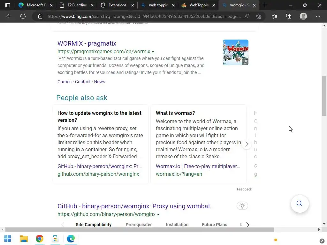Open the News sublink
This screenshot has height=245, width=327.
(100, 82)
